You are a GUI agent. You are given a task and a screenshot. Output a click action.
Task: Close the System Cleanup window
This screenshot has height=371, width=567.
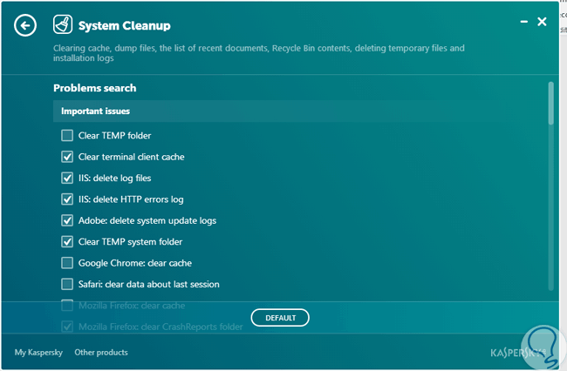coord(542,22)
